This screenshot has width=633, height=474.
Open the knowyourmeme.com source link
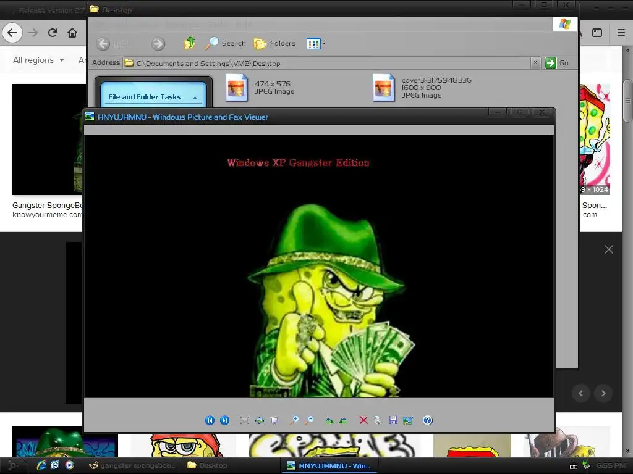[47, 214]
